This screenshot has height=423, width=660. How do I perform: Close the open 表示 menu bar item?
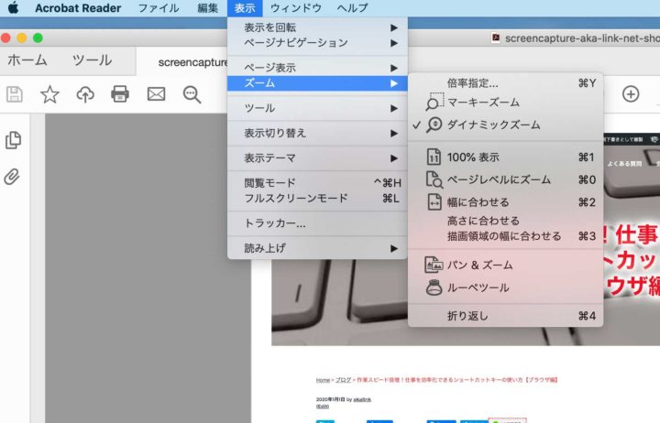tap(245, 8)
